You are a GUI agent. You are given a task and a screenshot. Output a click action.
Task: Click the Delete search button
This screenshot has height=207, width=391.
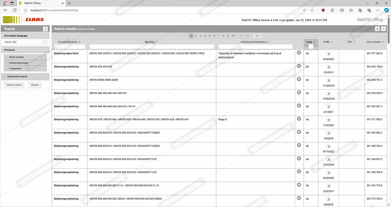click(14, 85)
